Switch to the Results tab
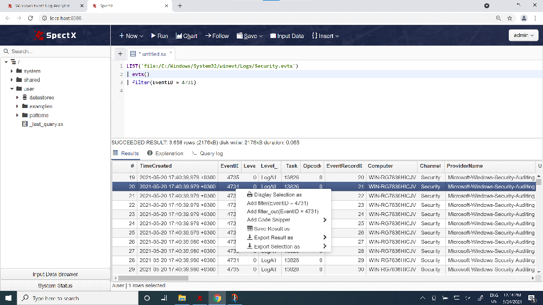The width and height of the screenshot is (543, 305). (x=126, y=154)
